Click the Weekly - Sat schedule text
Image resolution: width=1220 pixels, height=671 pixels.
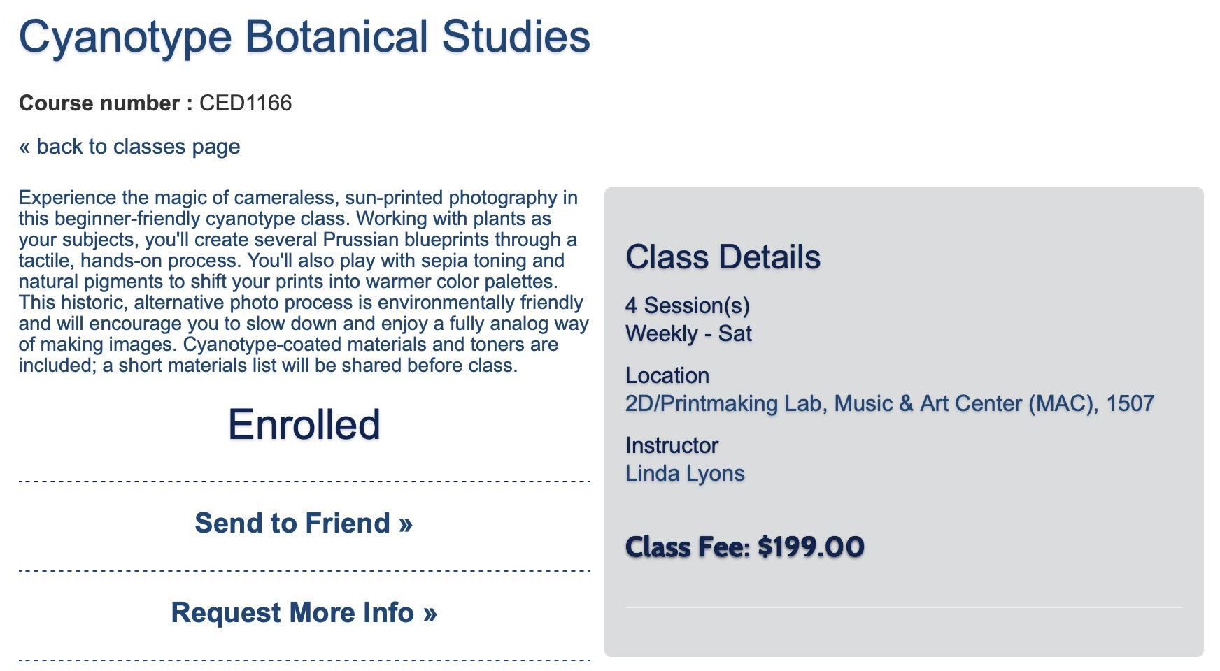point(688,334)
